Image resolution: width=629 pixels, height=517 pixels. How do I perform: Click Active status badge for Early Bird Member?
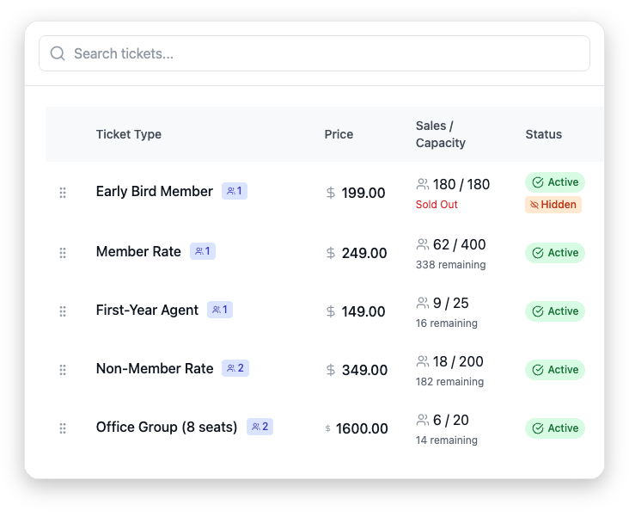click(x=555, y=182)
